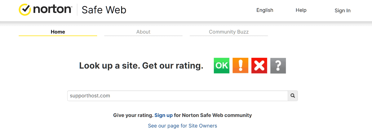Focus the site lookup field containing supporthost.com
The height and width of the screenshot is (135, 372).
click(x=177, y=96)
